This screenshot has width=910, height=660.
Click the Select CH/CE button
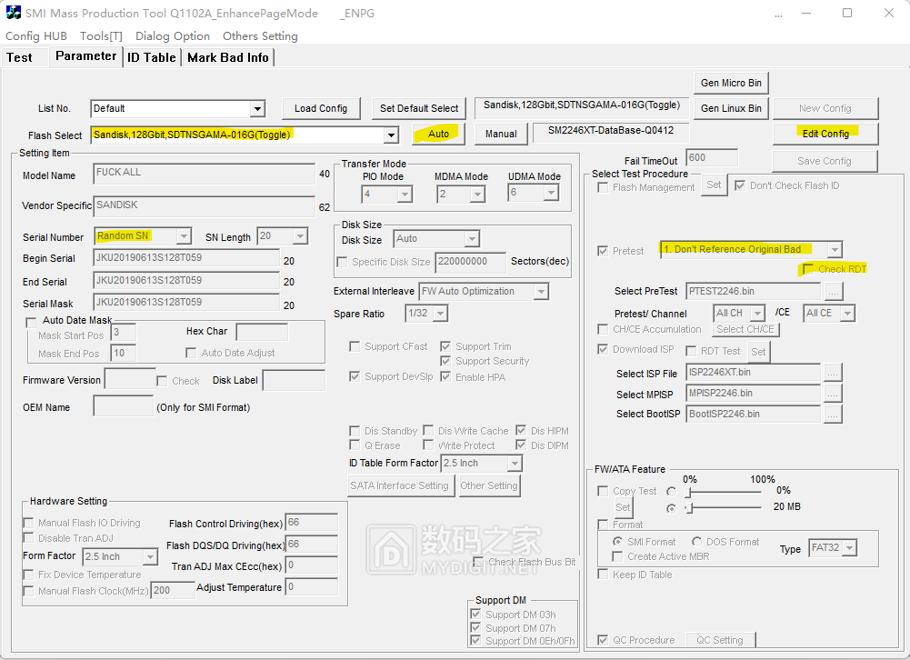(x=745, y=330)
